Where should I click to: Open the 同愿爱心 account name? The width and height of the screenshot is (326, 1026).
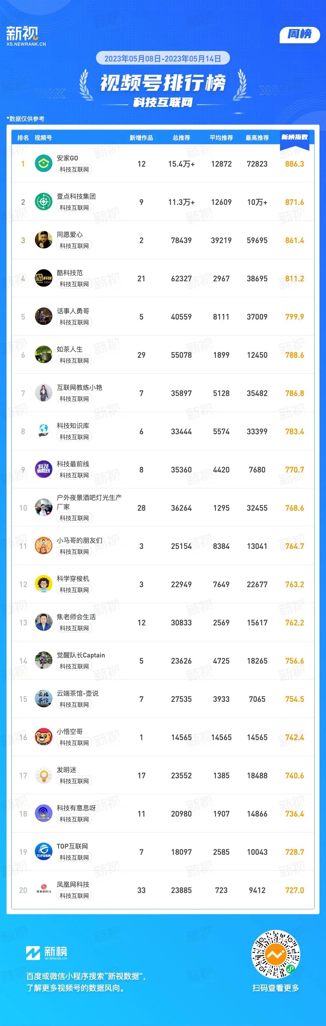(x=69, y=235)
